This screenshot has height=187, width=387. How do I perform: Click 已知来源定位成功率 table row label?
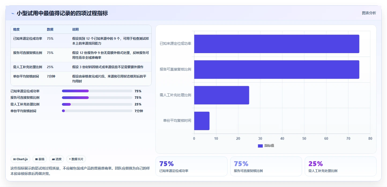point(28,39)
